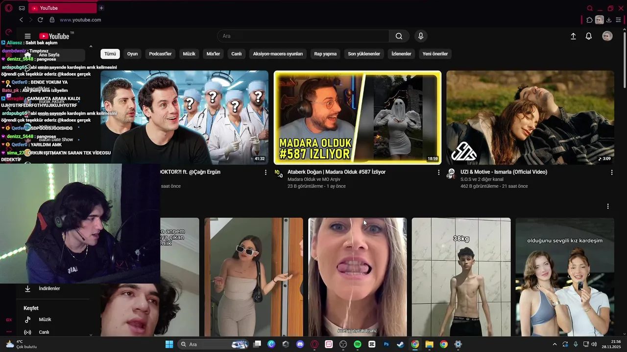Reload the YouTube page
The height and width of the screenshot is (352, 627).
point(40,20)
